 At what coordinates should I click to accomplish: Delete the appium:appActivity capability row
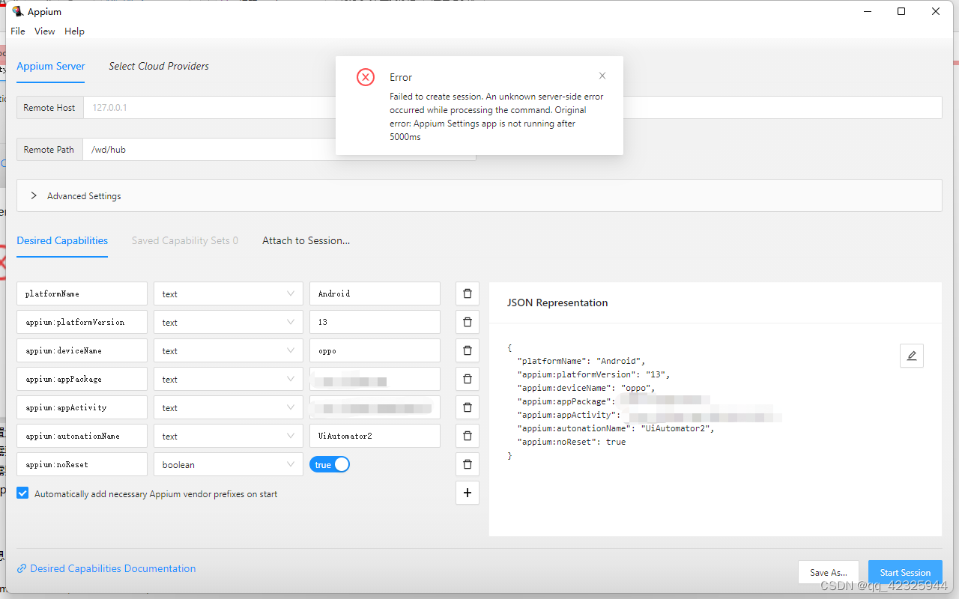(x=468, y=407)
